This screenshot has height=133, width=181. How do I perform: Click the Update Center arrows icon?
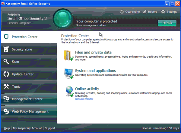[6, 74]
